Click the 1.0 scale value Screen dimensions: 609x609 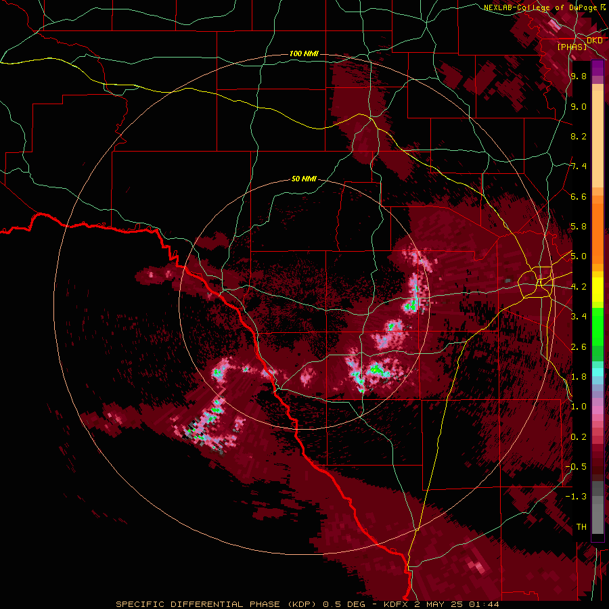[x=579, y=407]
